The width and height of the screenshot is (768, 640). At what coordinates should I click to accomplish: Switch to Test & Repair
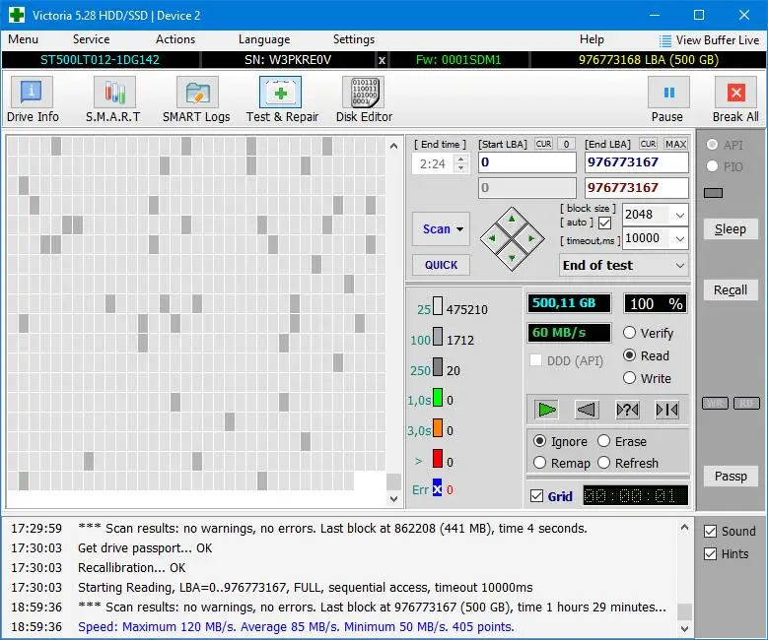[x=281, y=99]
